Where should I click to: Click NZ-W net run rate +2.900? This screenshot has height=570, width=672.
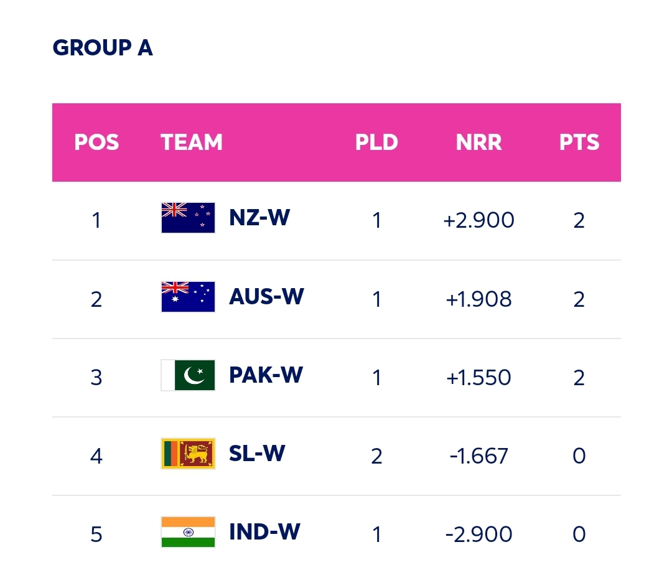478,220
